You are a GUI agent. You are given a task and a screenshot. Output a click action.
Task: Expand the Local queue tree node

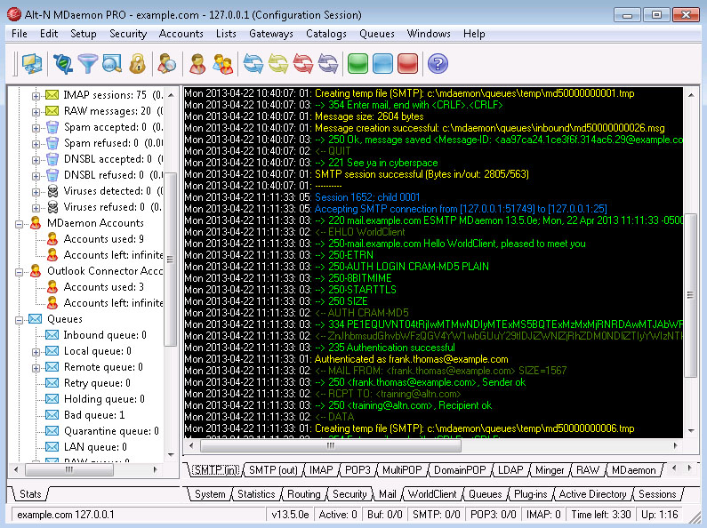tap(36, 351)
